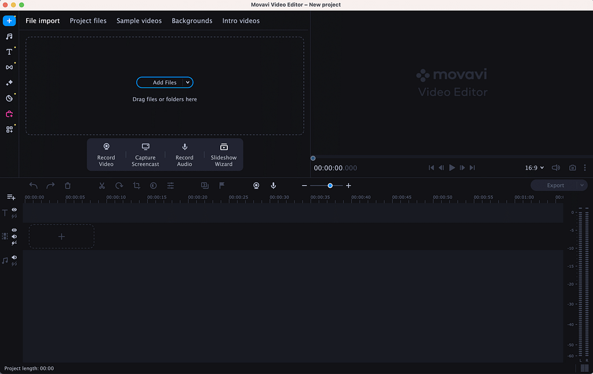This screenshot has height=374, width=593.
Task: Click the Crop tool in timeline toolbar
Action: coord(136,185)
